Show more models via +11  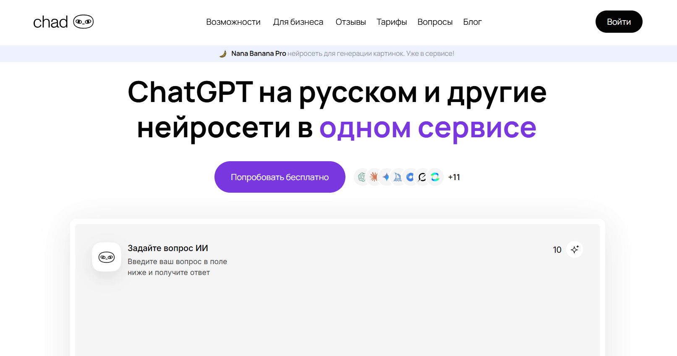pyautogui.click(x=454, y=177)
